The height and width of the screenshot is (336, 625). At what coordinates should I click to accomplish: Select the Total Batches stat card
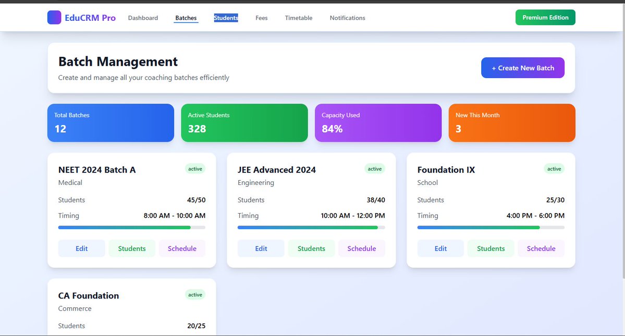coord(111,122)
